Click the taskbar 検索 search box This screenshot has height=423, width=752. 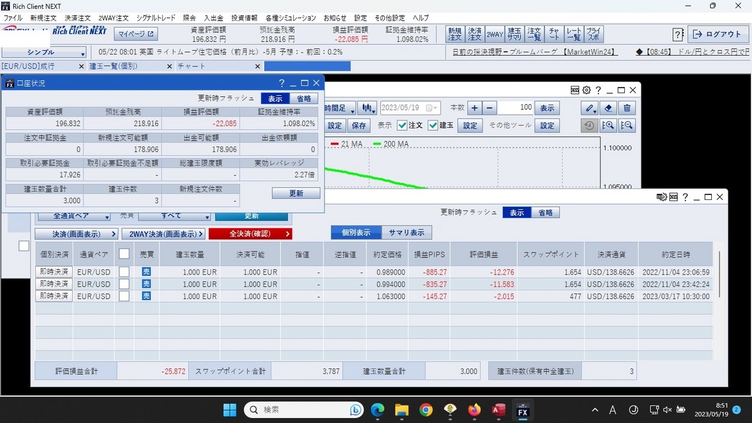(x=304, y=410)
